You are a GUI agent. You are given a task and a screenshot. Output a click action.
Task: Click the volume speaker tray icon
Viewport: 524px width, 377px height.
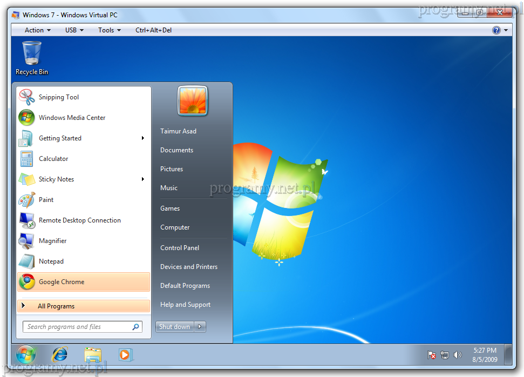click(458, 355)
